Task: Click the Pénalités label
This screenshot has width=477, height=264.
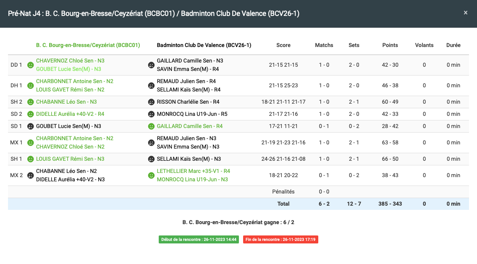Action: coord(283,192)
